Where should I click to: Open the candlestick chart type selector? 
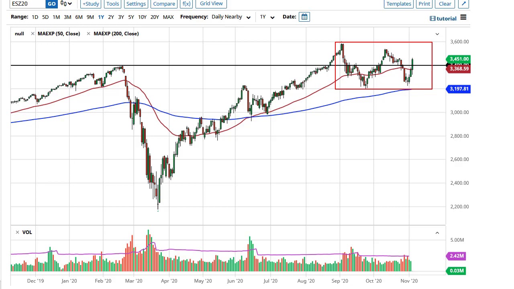66,4
